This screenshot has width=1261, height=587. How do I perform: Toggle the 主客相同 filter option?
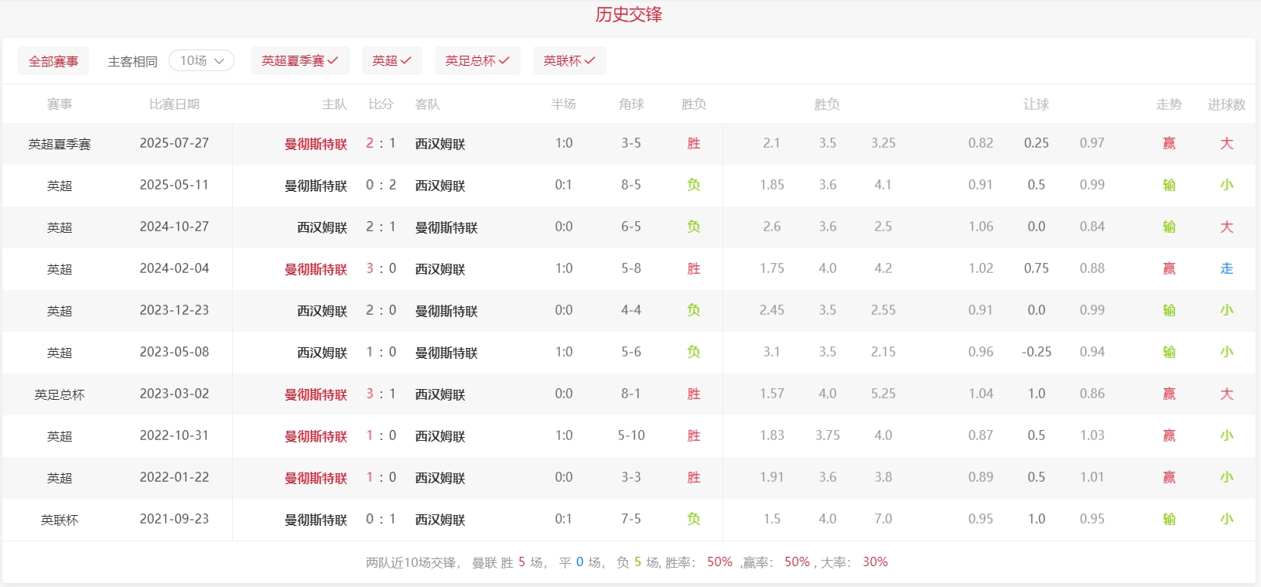click(x=132, y=61)
